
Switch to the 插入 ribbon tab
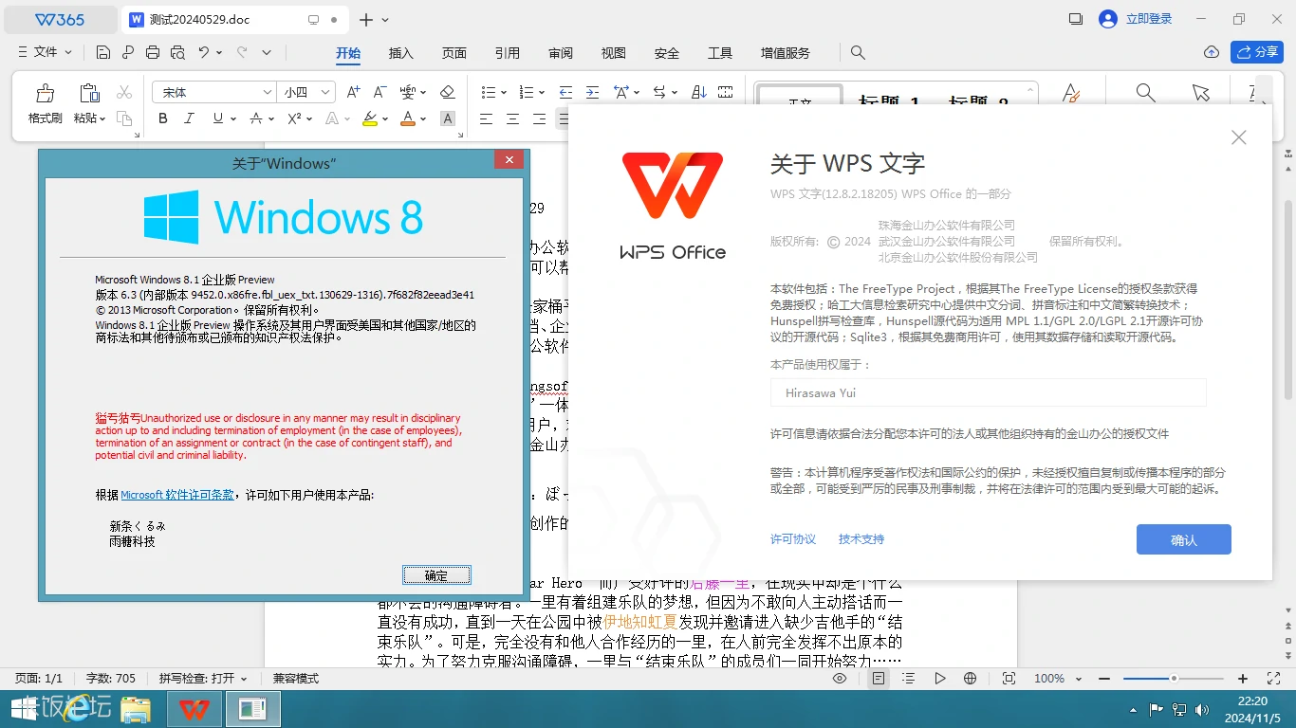point(400,53)
